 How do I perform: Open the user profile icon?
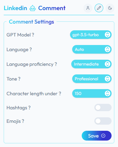tap(88, 8)
